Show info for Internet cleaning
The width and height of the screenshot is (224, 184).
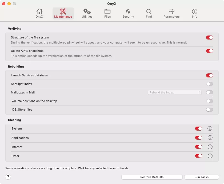click(x=210, y=147)
